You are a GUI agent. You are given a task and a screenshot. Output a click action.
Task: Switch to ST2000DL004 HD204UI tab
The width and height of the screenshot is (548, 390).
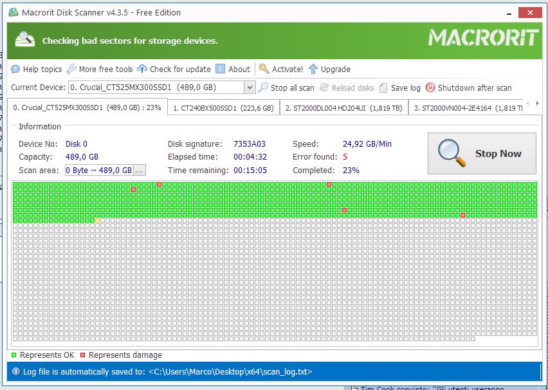344,108
